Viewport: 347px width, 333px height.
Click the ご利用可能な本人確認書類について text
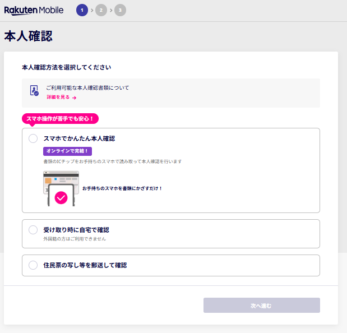[87, 87]
